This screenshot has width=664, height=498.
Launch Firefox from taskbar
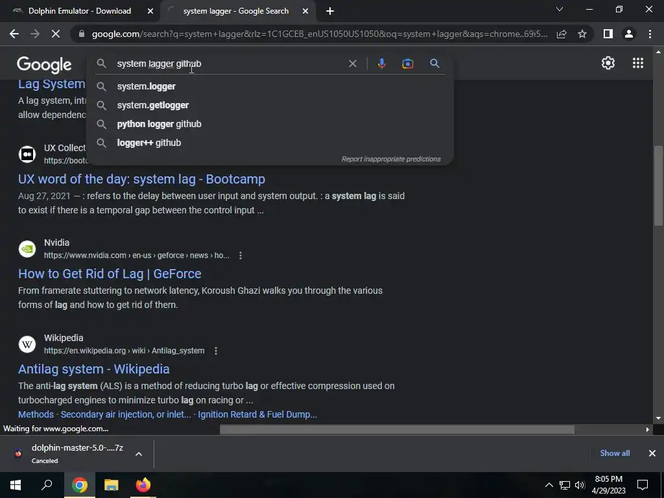point(143,485)
